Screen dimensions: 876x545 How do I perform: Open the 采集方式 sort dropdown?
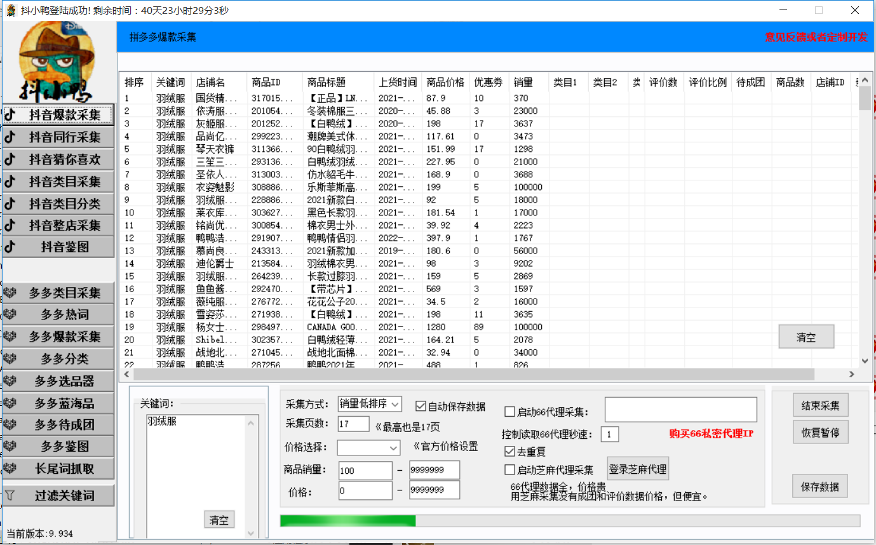tap(370, 404)
